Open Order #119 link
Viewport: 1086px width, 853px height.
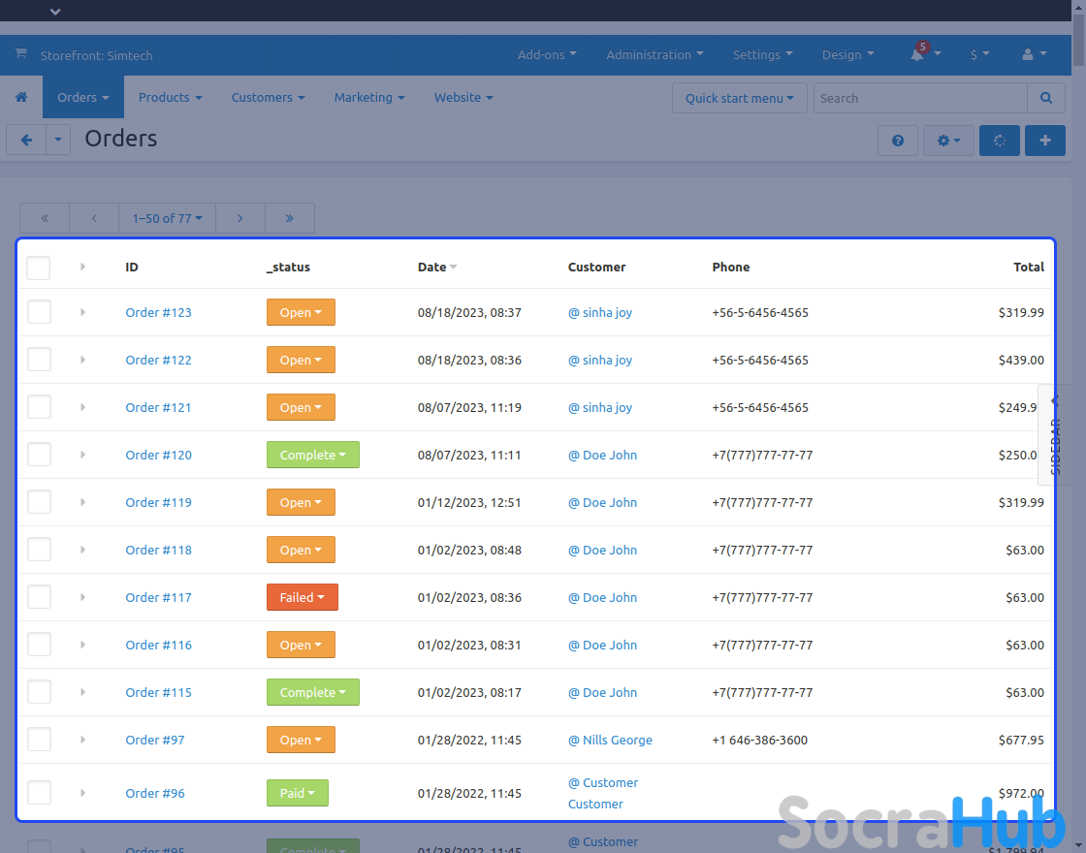click(x=158, y=503)
